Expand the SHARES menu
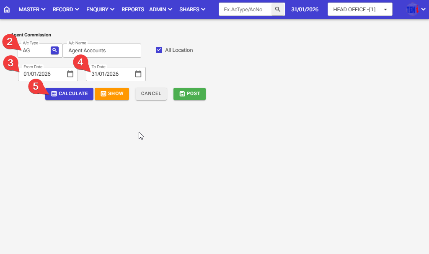Viewport: 429px width, 254px height. coord(192,9)
